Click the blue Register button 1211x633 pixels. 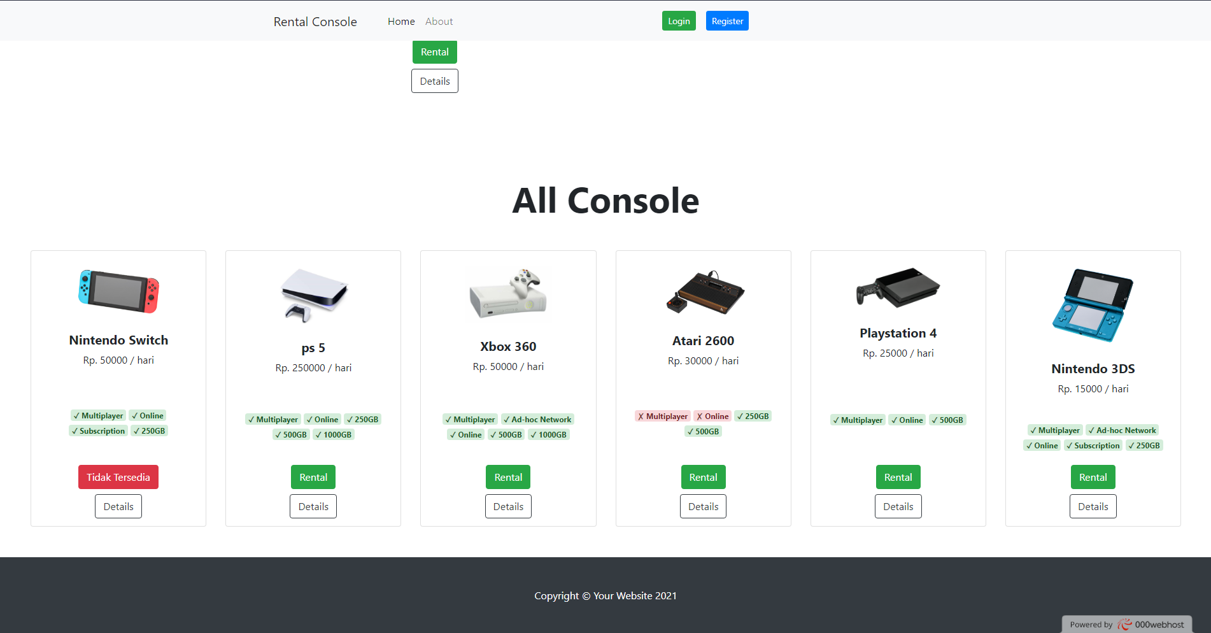coord(727,21)
